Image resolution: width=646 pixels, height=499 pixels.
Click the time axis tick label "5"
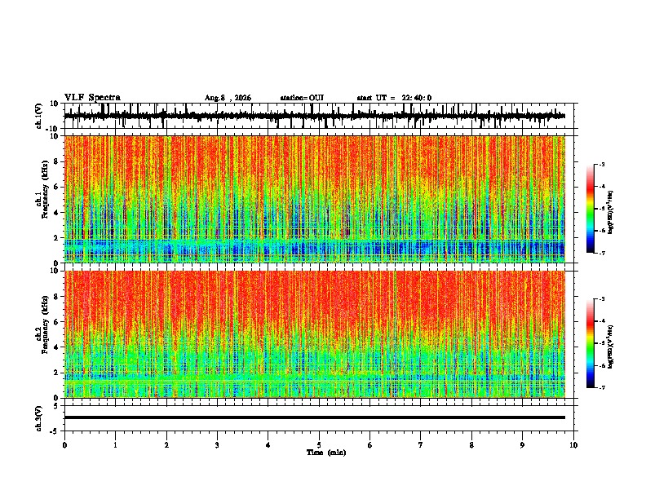click(x=319, y=445)
